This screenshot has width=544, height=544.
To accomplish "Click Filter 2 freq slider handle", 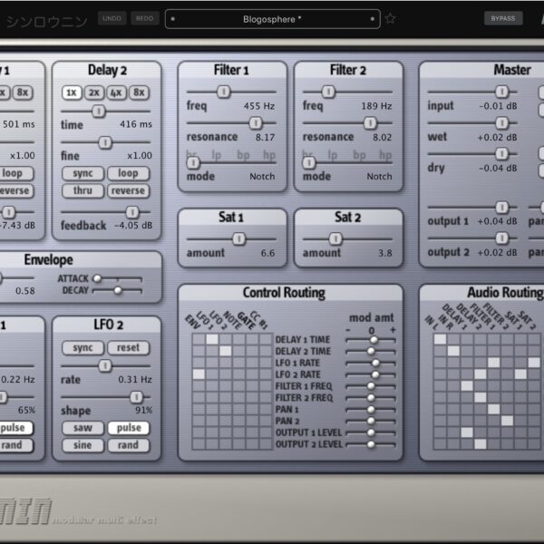I will click(328, 92).
